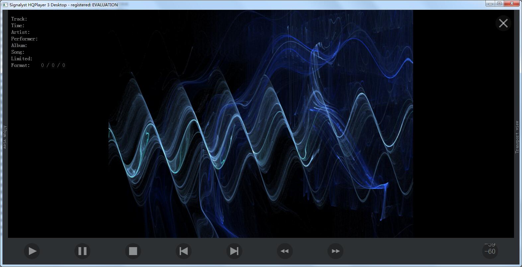Close the HQPlayer window from the title bar
522x267 pixels.
click(x=512, y=4)
